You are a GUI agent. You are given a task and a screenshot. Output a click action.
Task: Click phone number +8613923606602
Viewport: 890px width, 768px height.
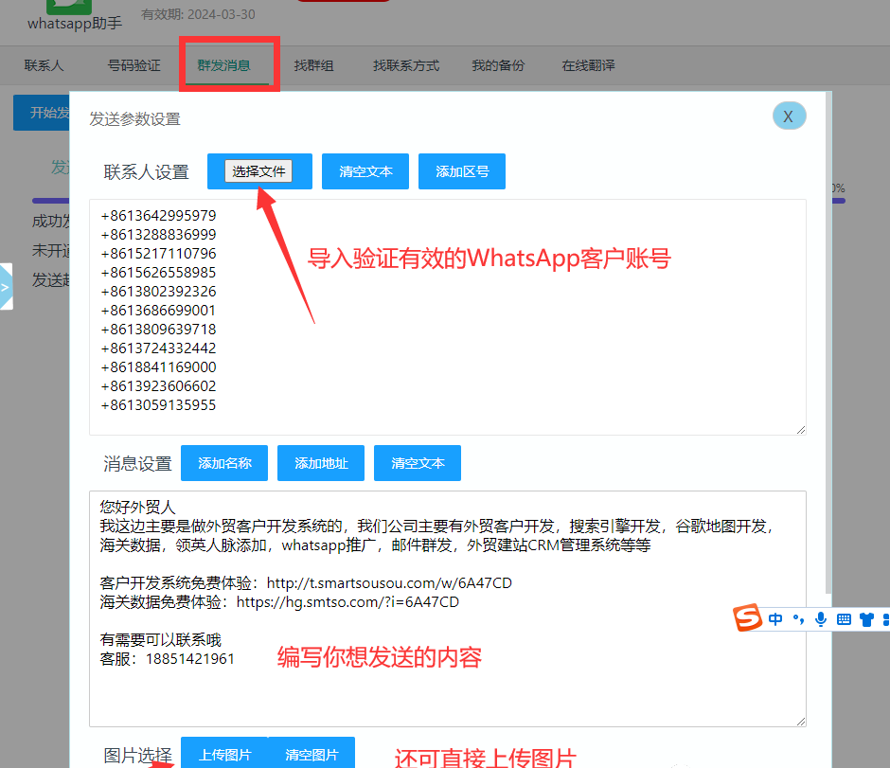click(158, 386)
